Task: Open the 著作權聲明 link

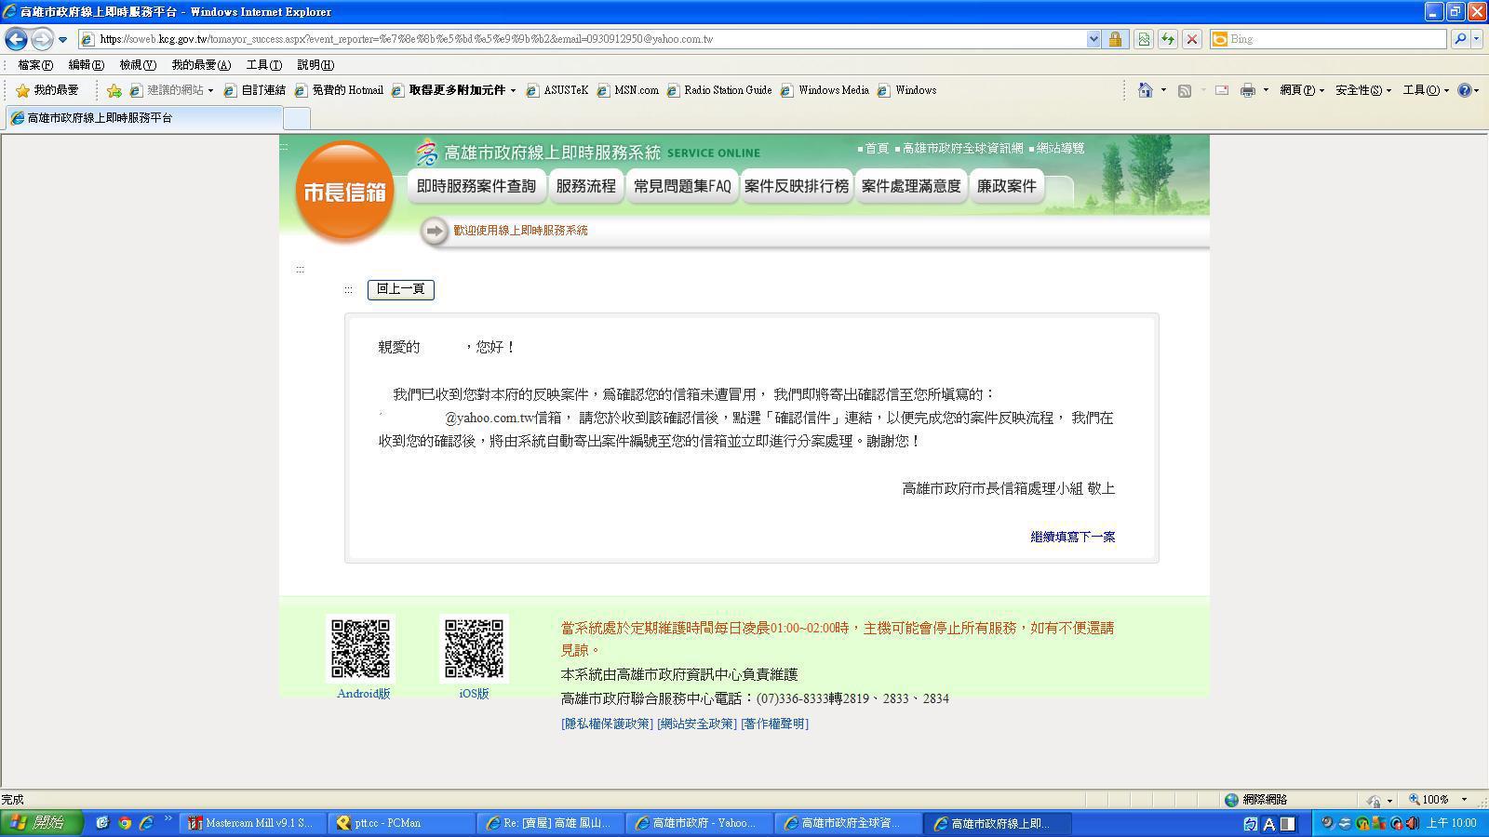Action: pyautogui.click(x=774, y=724)
